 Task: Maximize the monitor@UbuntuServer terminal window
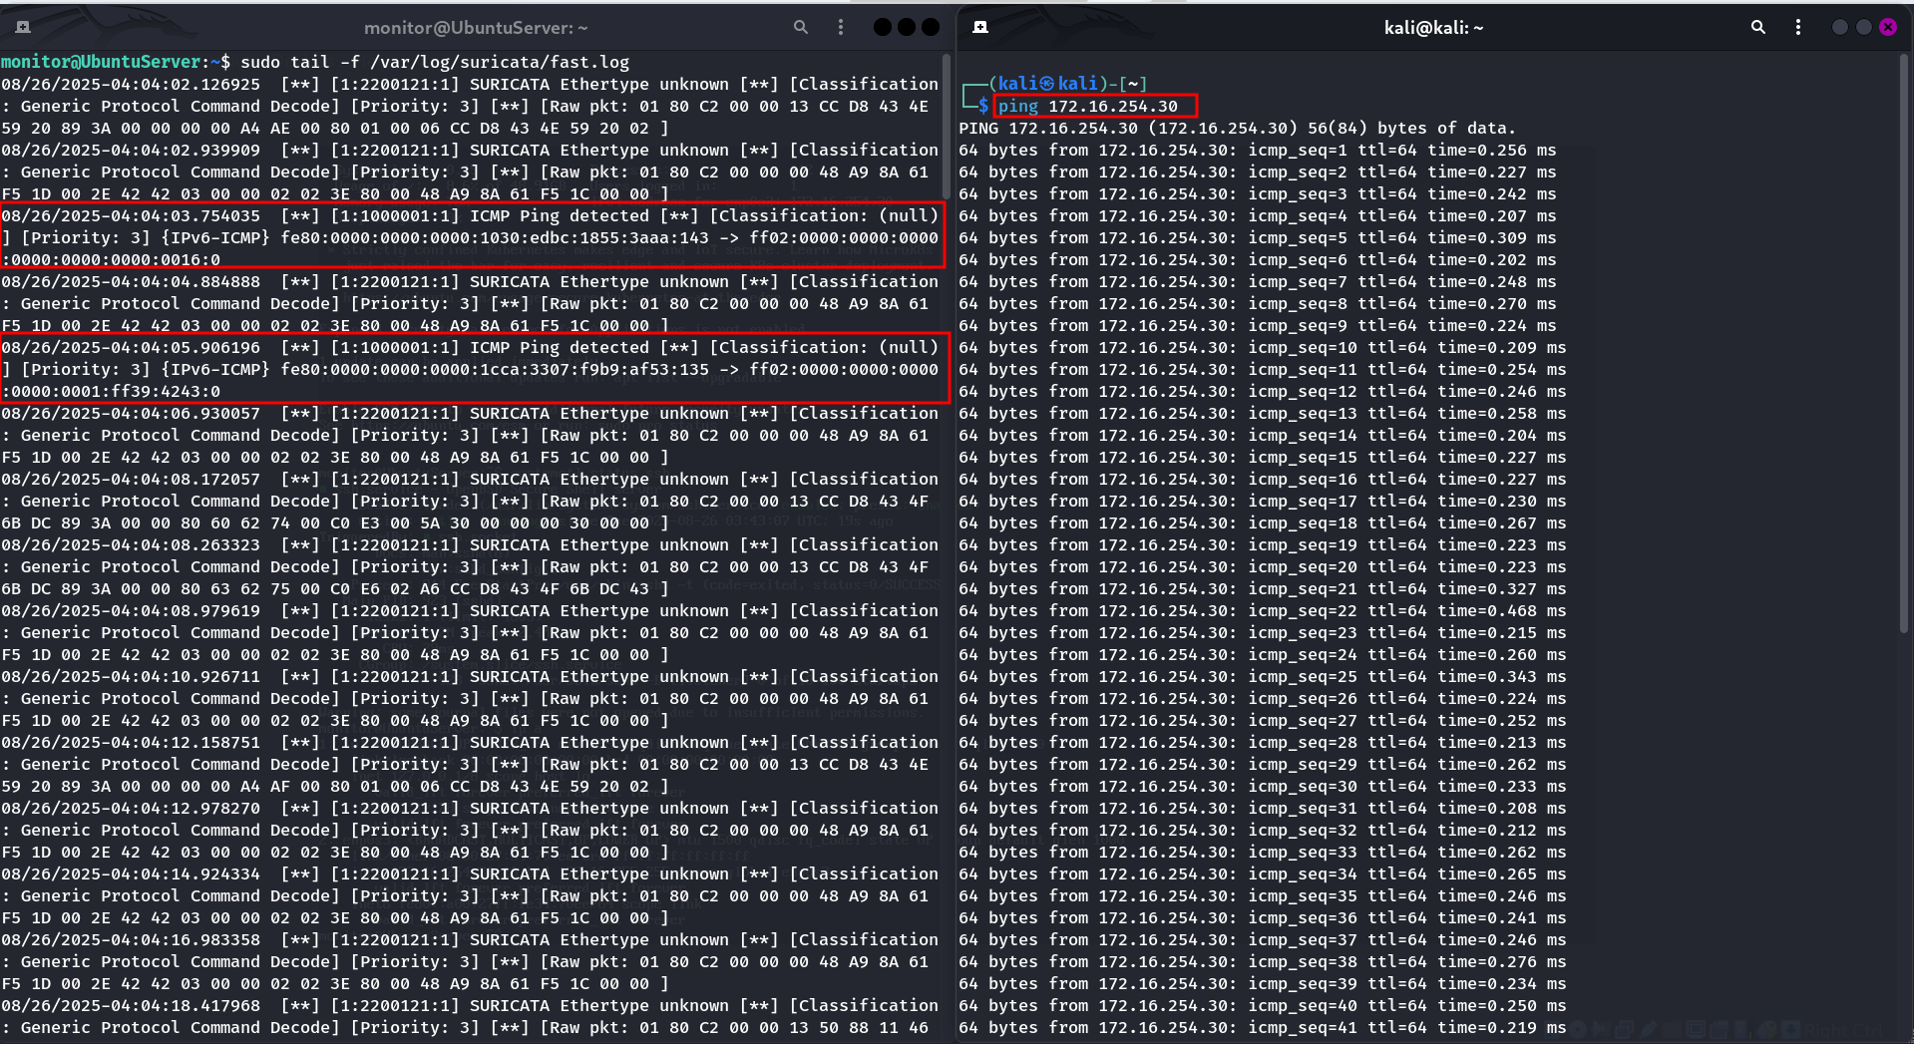click(907, 28)
